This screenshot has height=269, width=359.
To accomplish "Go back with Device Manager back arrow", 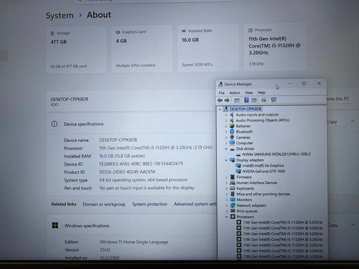I will [x=220, y=100].
